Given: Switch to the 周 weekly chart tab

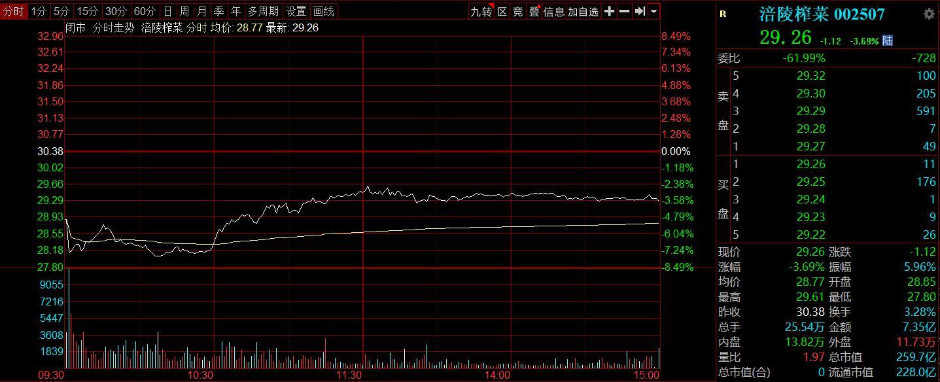Looking at the screenshot, I should coord(184,11).
